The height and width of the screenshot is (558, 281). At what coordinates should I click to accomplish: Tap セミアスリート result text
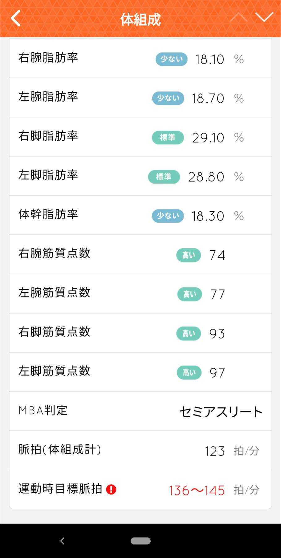coord(221,412)
